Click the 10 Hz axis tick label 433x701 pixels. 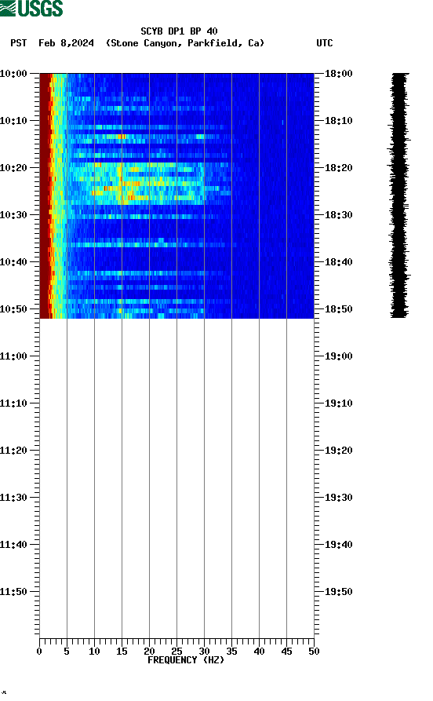[94, 652]
